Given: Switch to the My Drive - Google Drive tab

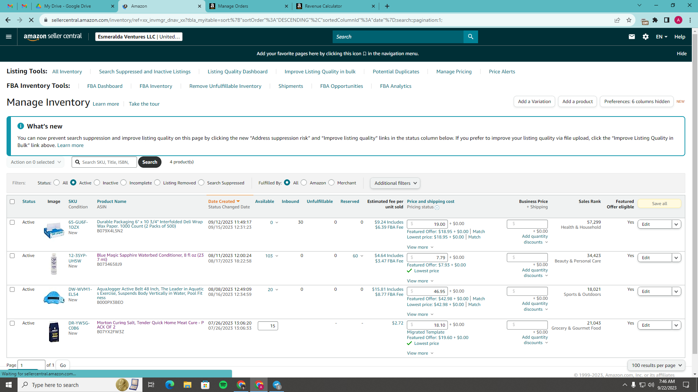Looking at the screenshot, I should point(75,6).
